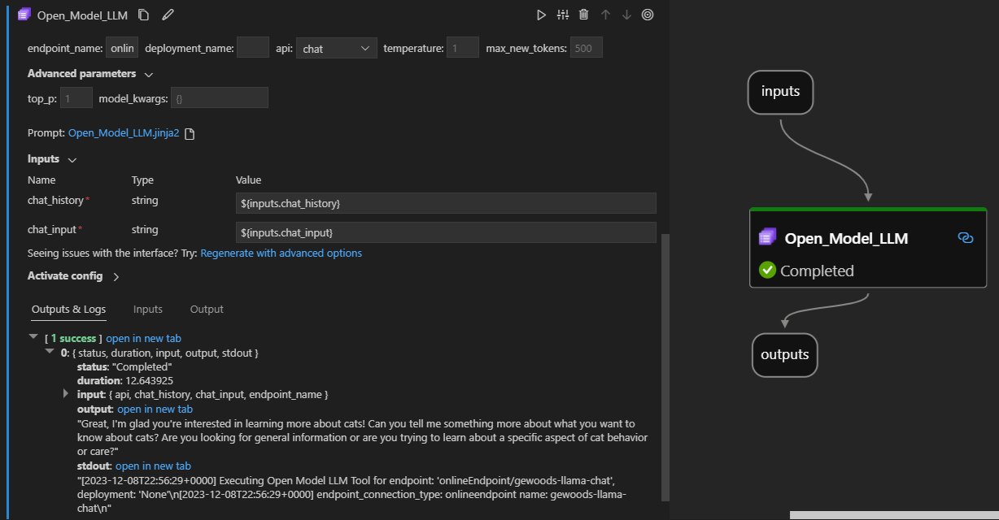Image resolution: width=999 pixels, height=520 pixels.
Task: Click the green Completed status checkmark
Action: click(766, 271)
